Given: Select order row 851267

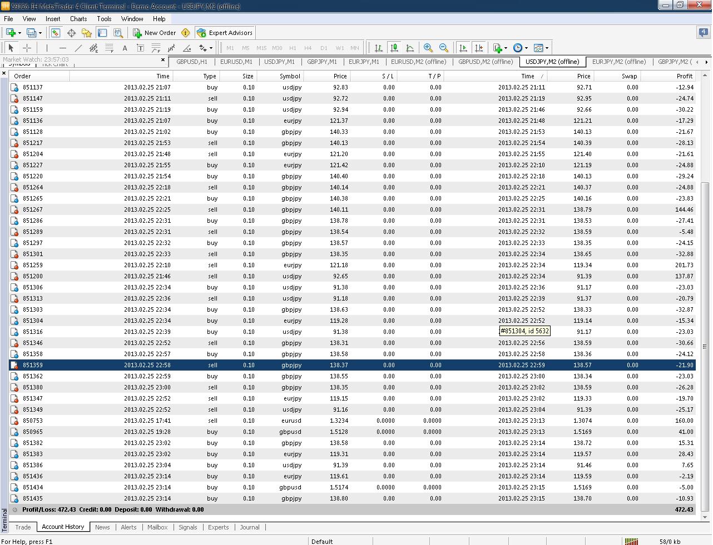Looking at the screenshot, I should click(352, 209).
